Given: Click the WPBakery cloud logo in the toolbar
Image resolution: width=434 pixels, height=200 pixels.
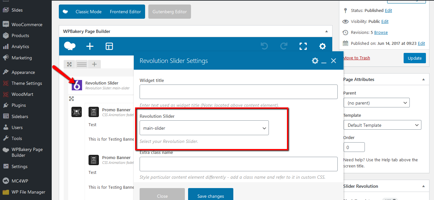Looking at the screenshot, I should 70,46.
